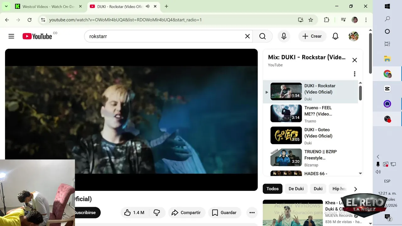The width and height of the screenshot is (402, 226).
Task: Open Windows taskbar search
Action: point(387,19)
